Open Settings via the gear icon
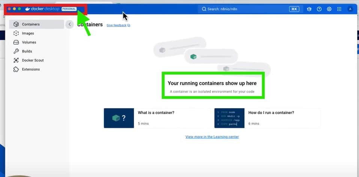The height and width of the screenshot is (177, 359). [x=329, y=9]
